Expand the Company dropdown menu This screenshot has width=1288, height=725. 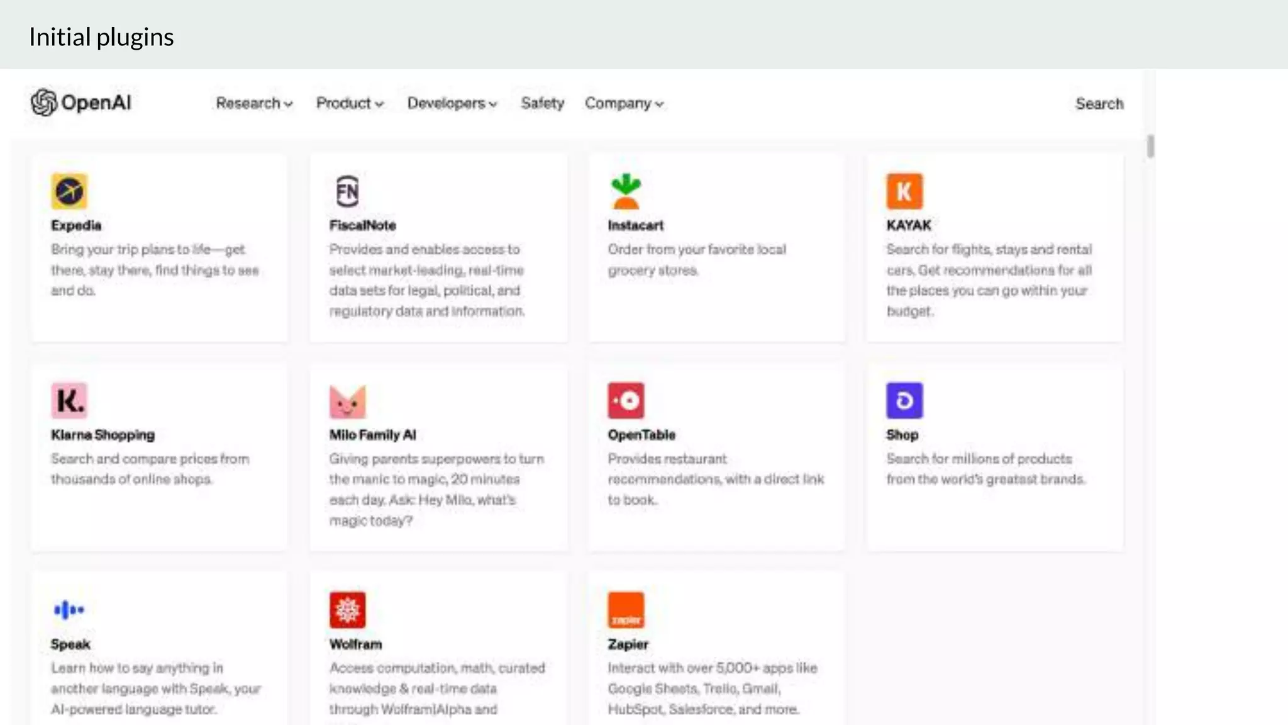(x=624, y=103)
